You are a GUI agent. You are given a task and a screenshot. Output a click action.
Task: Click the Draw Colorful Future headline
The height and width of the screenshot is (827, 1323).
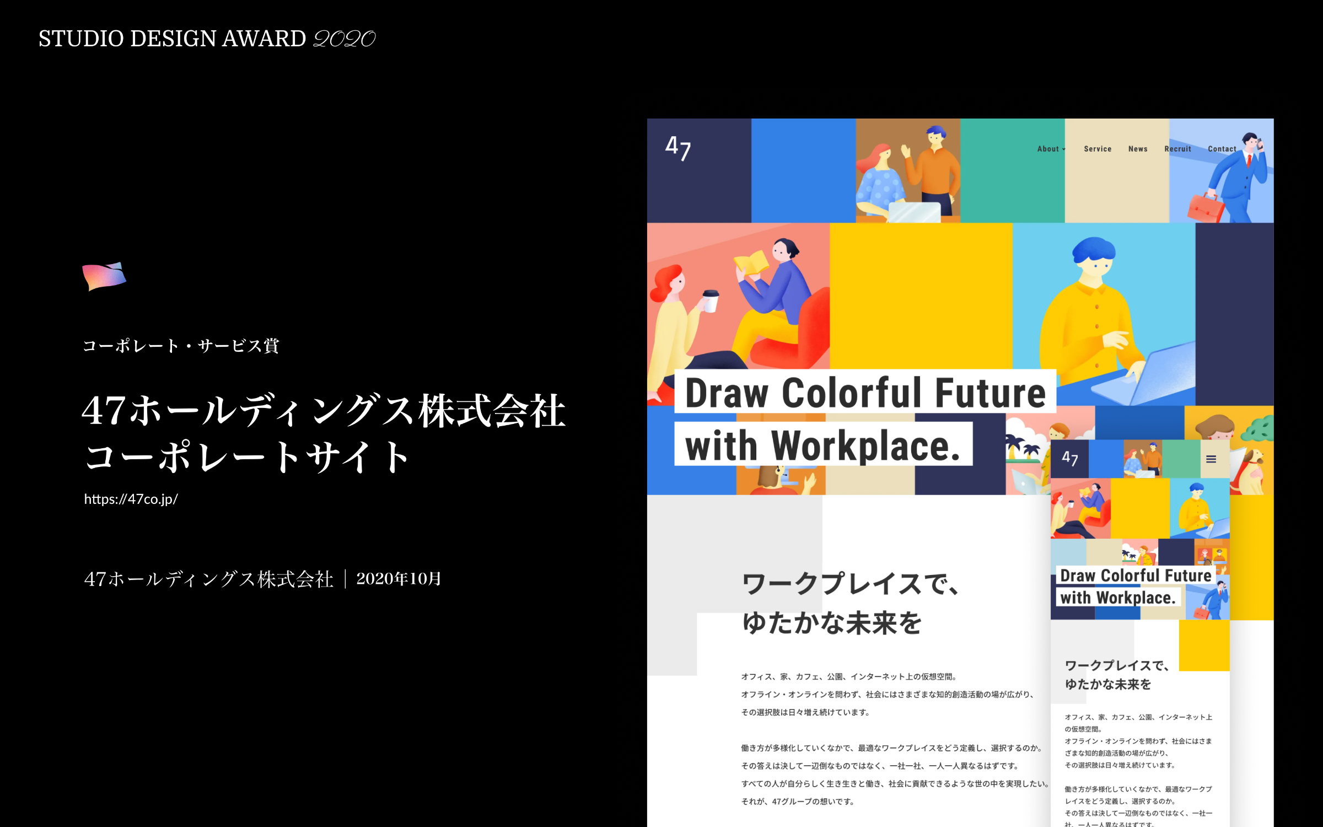click(x=865, y=393)
